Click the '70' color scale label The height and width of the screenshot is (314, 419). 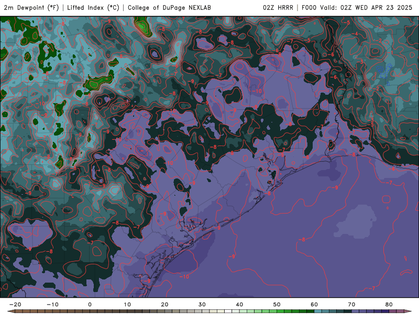click(x=351, y=305)
